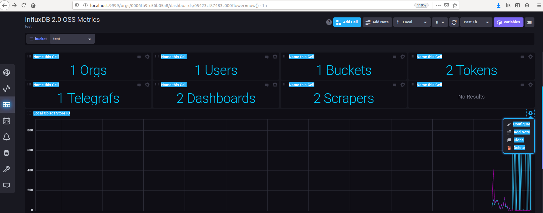Open the gear menu on the Buckets cell

tap(403, 57)
